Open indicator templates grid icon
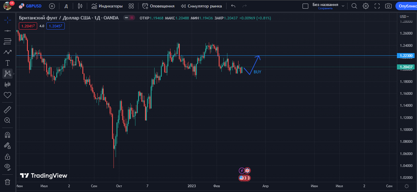417x192 pixels. [x=131, y=6]
